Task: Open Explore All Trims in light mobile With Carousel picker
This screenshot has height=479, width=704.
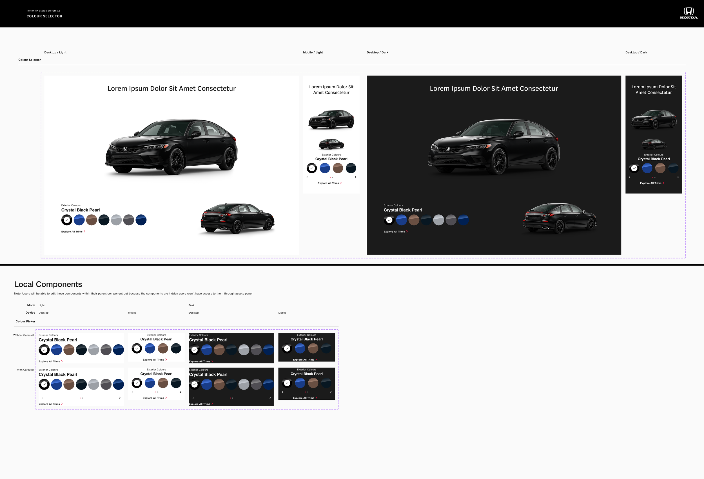Action: [x=155, y=398]
